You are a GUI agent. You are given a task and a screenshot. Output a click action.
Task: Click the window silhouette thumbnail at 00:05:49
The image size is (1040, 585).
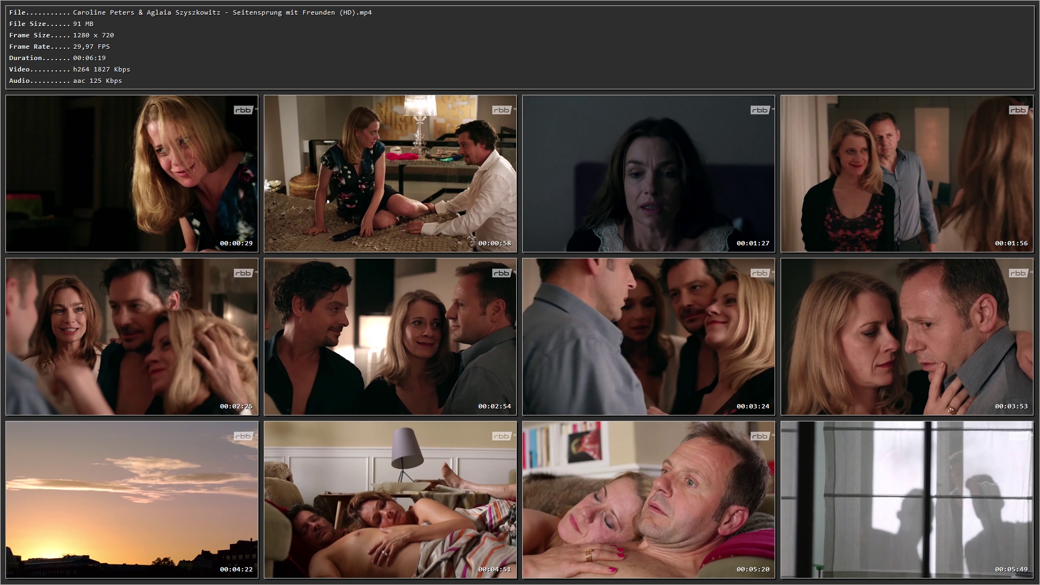[907, 499]
